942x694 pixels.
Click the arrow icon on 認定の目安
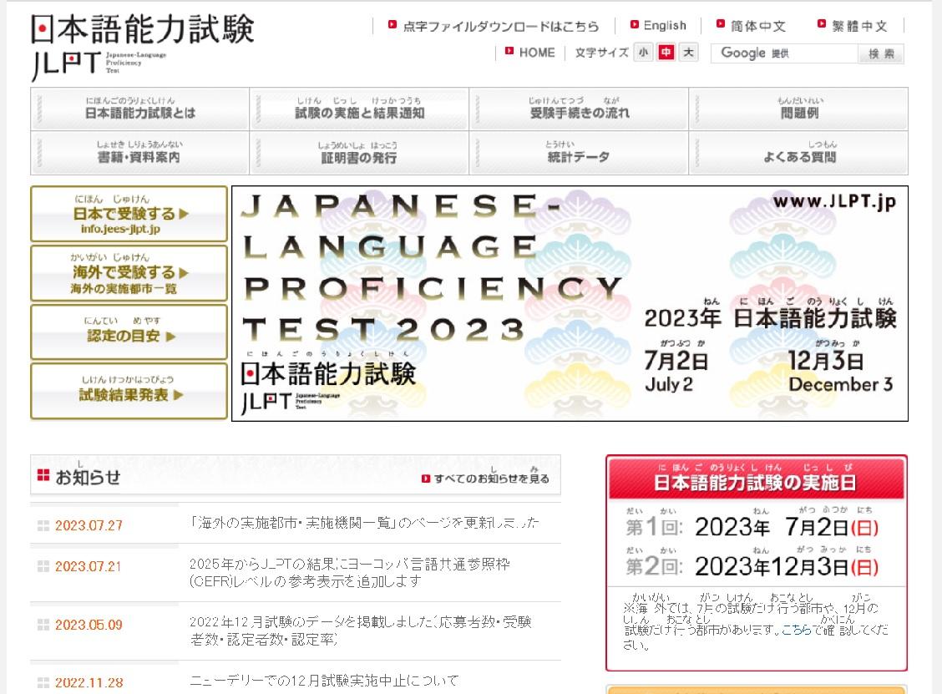(170, 337)
